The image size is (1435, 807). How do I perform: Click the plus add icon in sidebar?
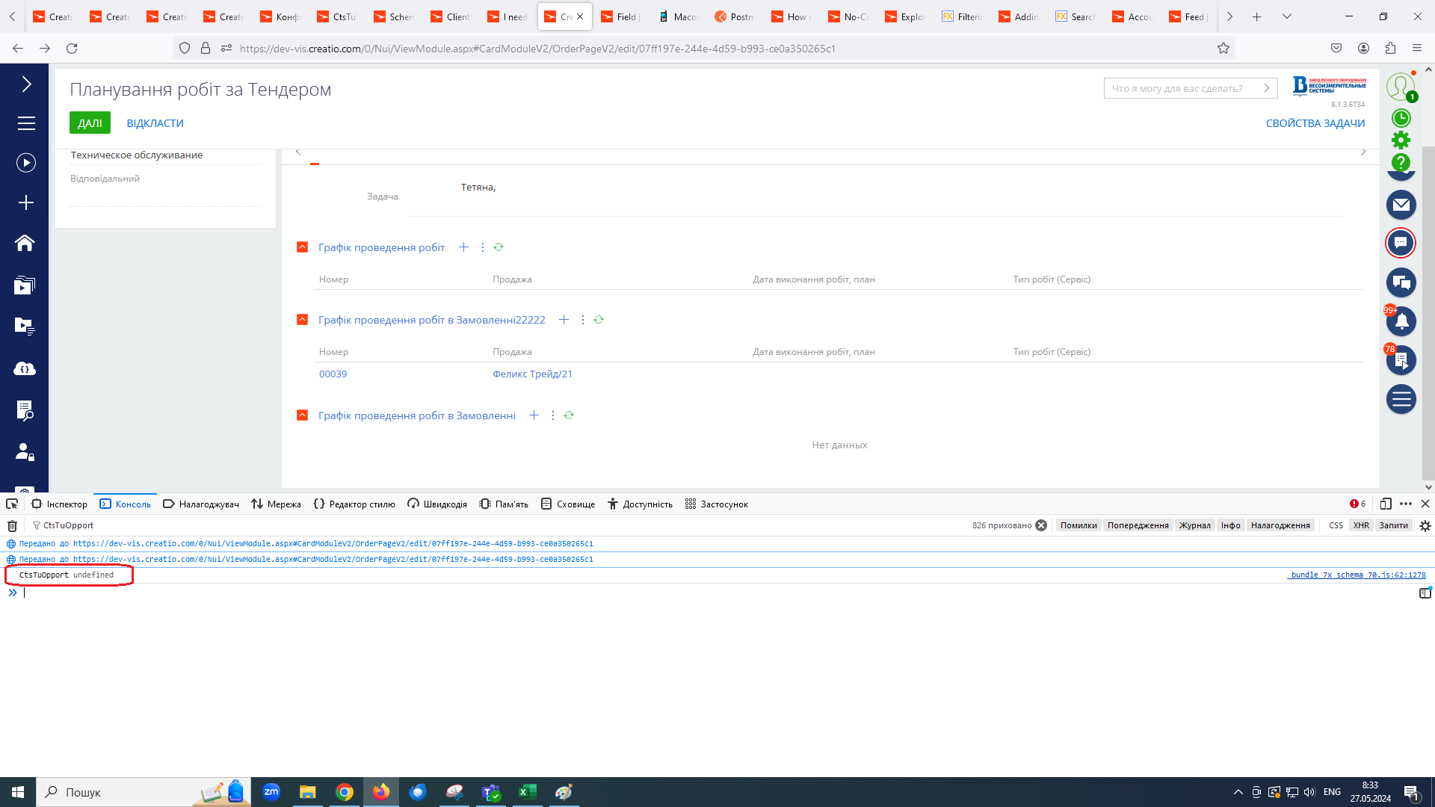(x=26, y=202)
